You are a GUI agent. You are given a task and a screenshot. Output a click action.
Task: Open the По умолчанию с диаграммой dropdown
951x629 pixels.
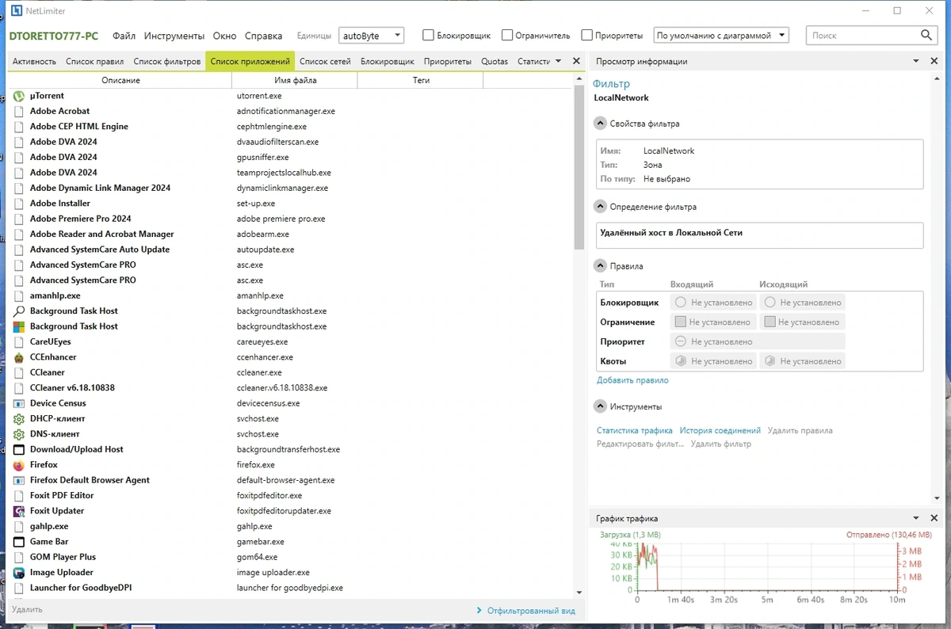(x=721, y=36)
